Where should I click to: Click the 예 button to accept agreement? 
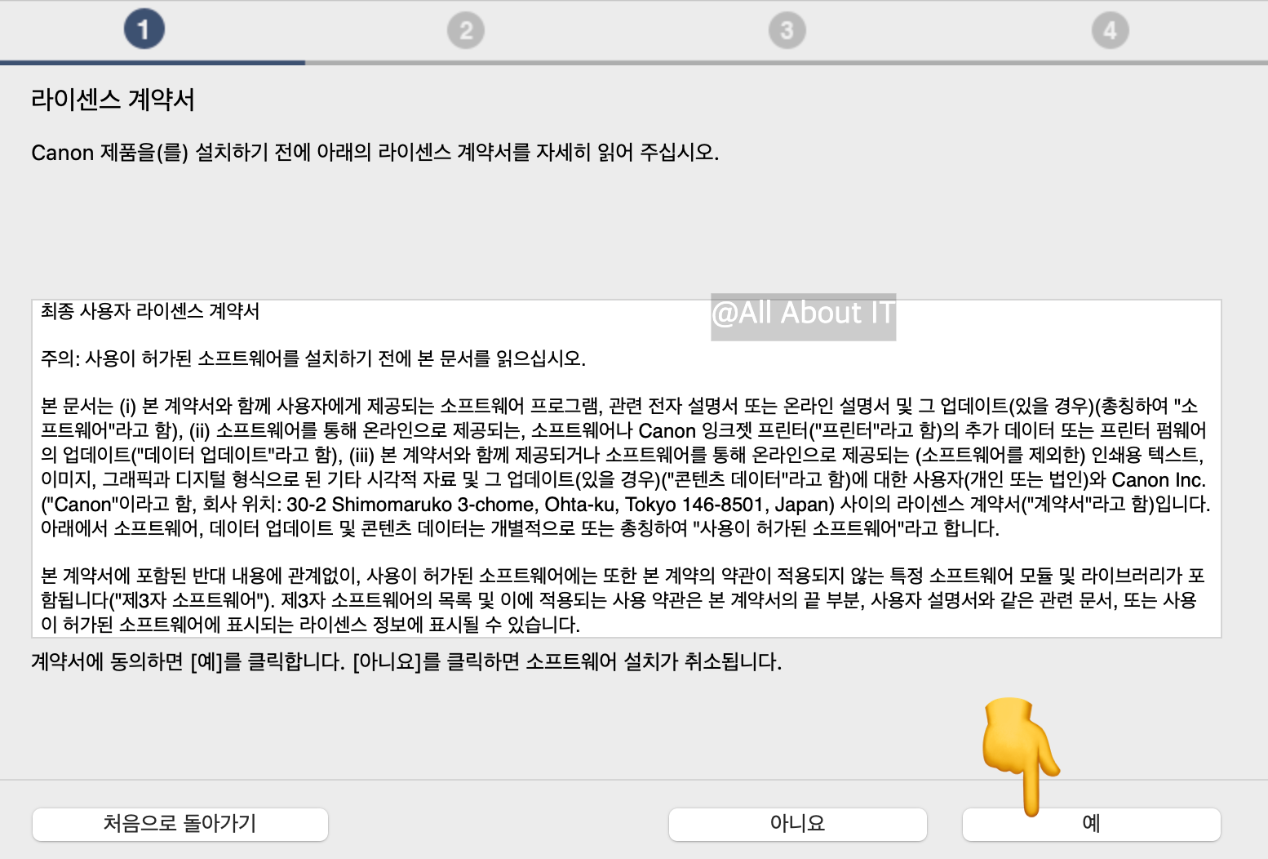pyautogui.click(x=1091, y=824)
